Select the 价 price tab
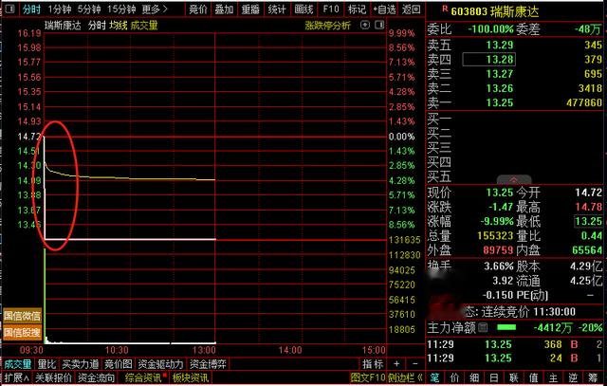The image size is (607, 386). point(454,377)
